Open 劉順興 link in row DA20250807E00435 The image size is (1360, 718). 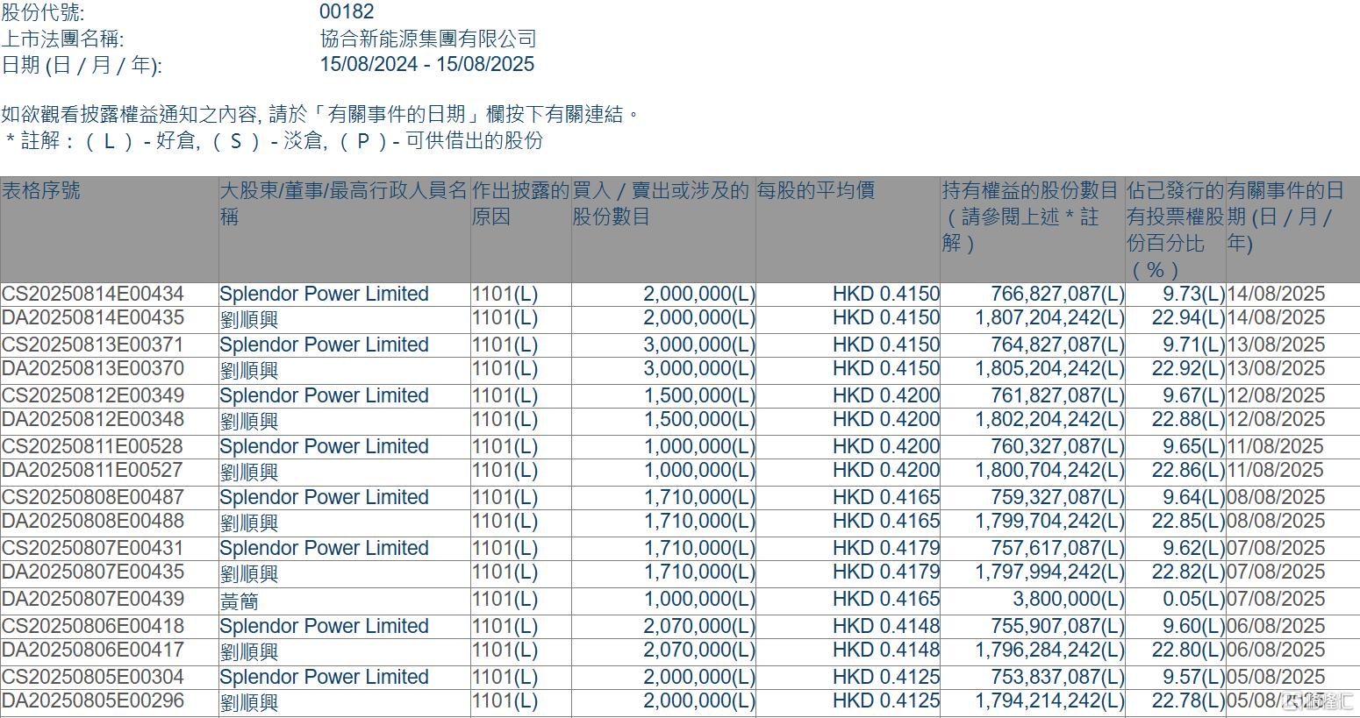coord(248,573)
